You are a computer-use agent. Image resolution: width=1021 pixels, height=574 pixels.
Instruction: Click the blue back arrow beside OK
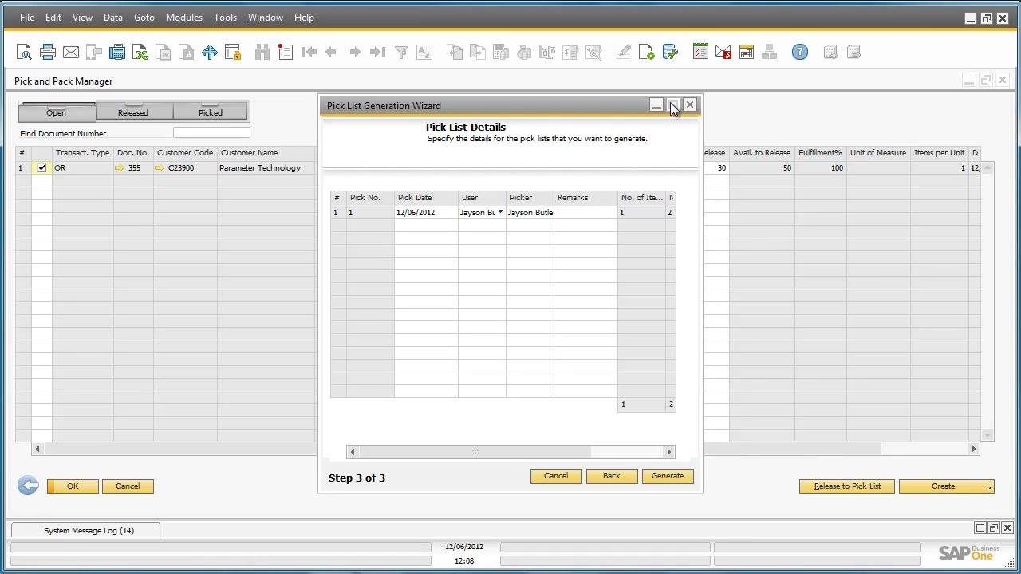tap(28, 486)
